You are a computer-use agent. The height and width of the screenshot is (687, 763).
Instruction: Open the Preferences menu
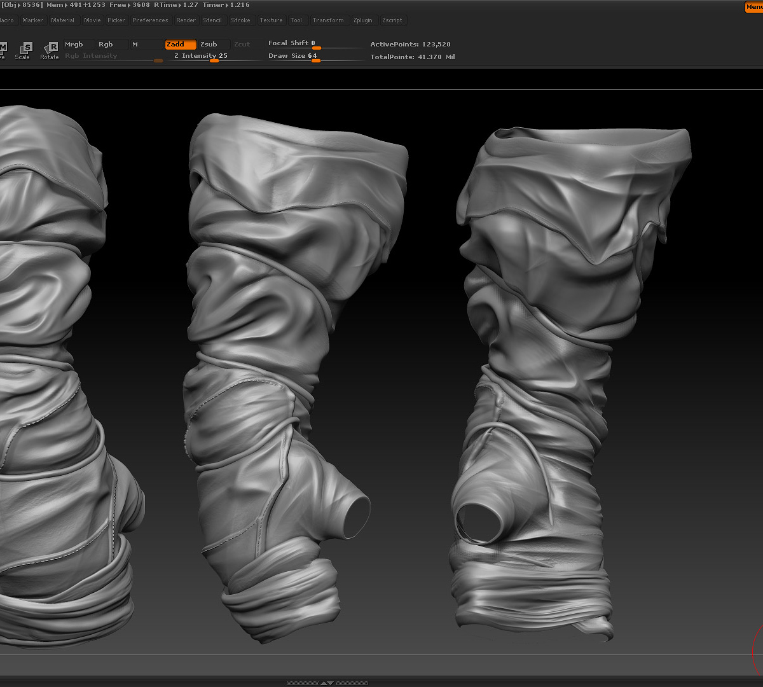(x=150, y=20)
